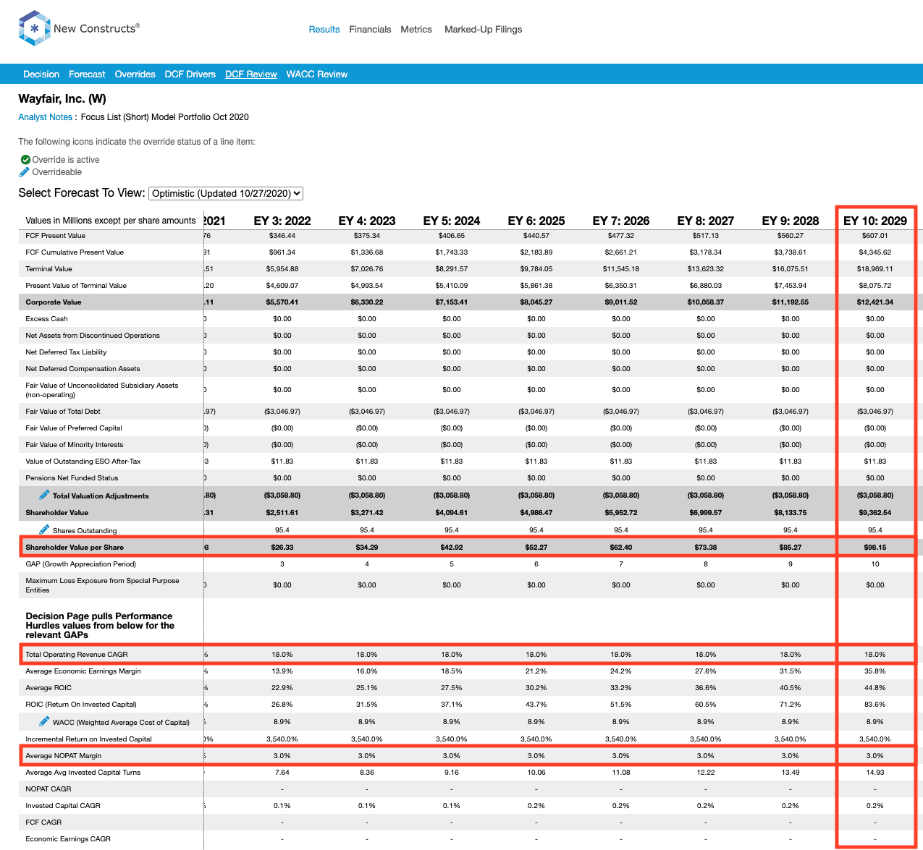The width and height of the screenshot is (923, 850).
Task: Open the DCF Drivers tab
Action: 190,75
